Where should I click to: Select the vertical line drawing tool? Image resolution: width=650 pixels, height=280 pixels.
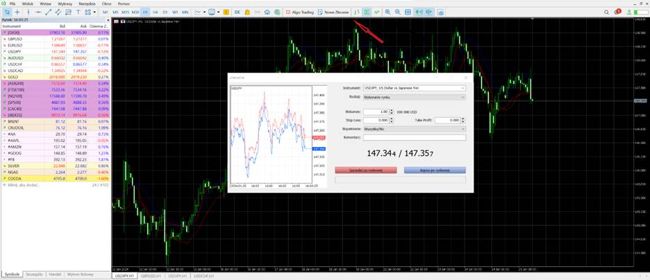click(x=28, y=12)
